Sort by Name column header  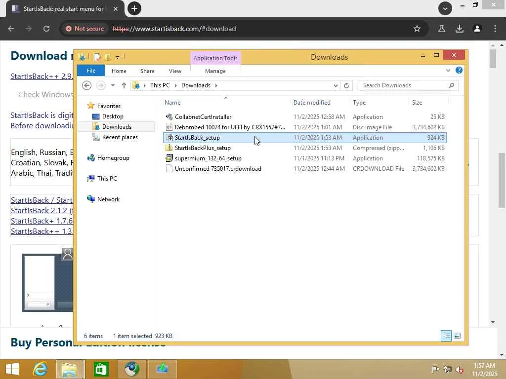pyautogui.click(x=172, y=103)
